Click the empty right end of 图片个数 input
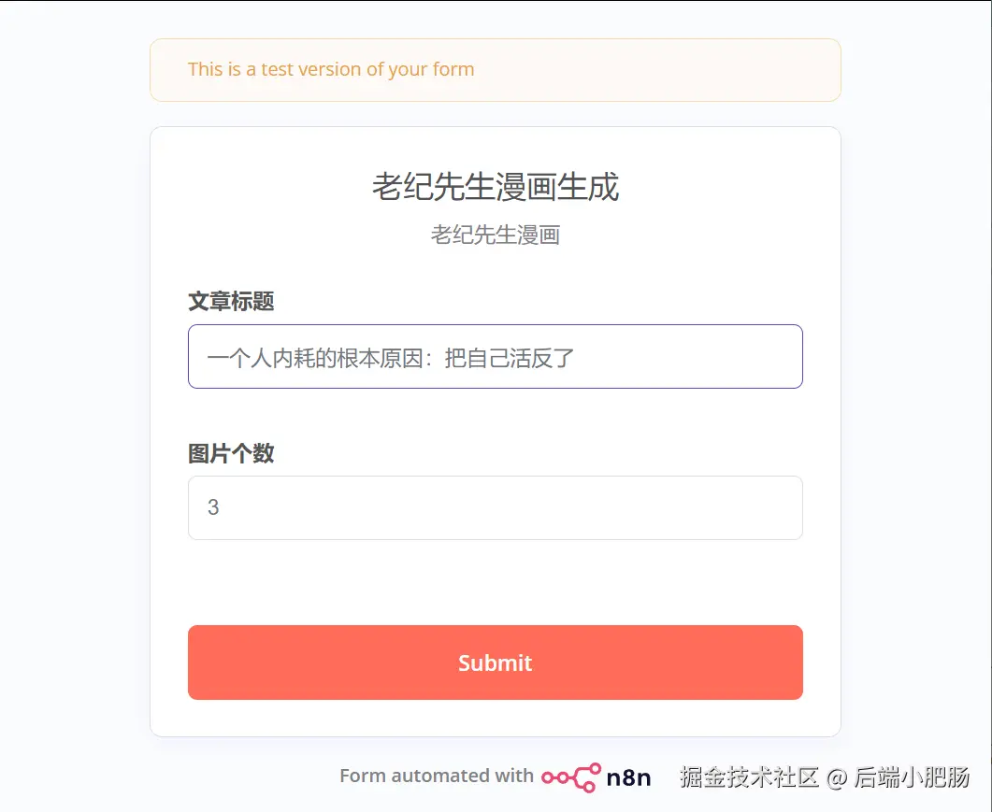The image size is (992, 812). point(729,508)
